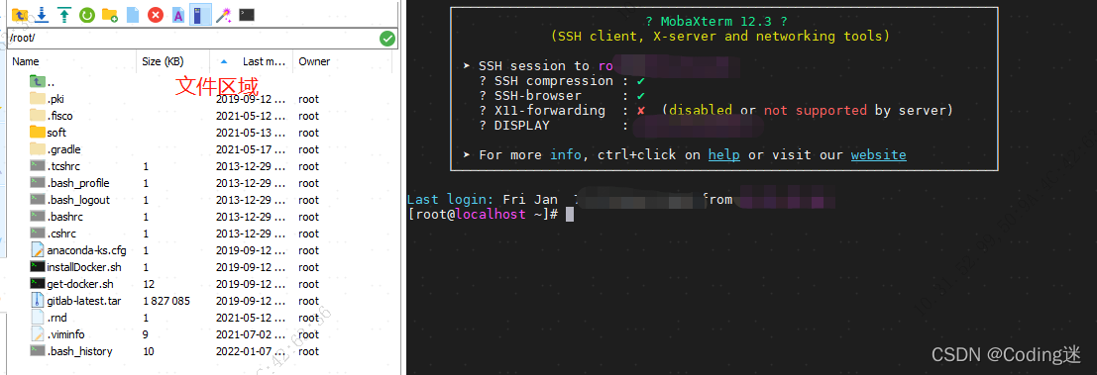This screenshot has width=1097, height=375.
Task: Click size value 1 827 085 for gitlab-latest.tar
Action: point(166,301)
